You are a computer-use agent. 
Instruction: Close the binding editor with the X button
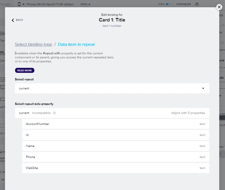click(x=219, y=7)
